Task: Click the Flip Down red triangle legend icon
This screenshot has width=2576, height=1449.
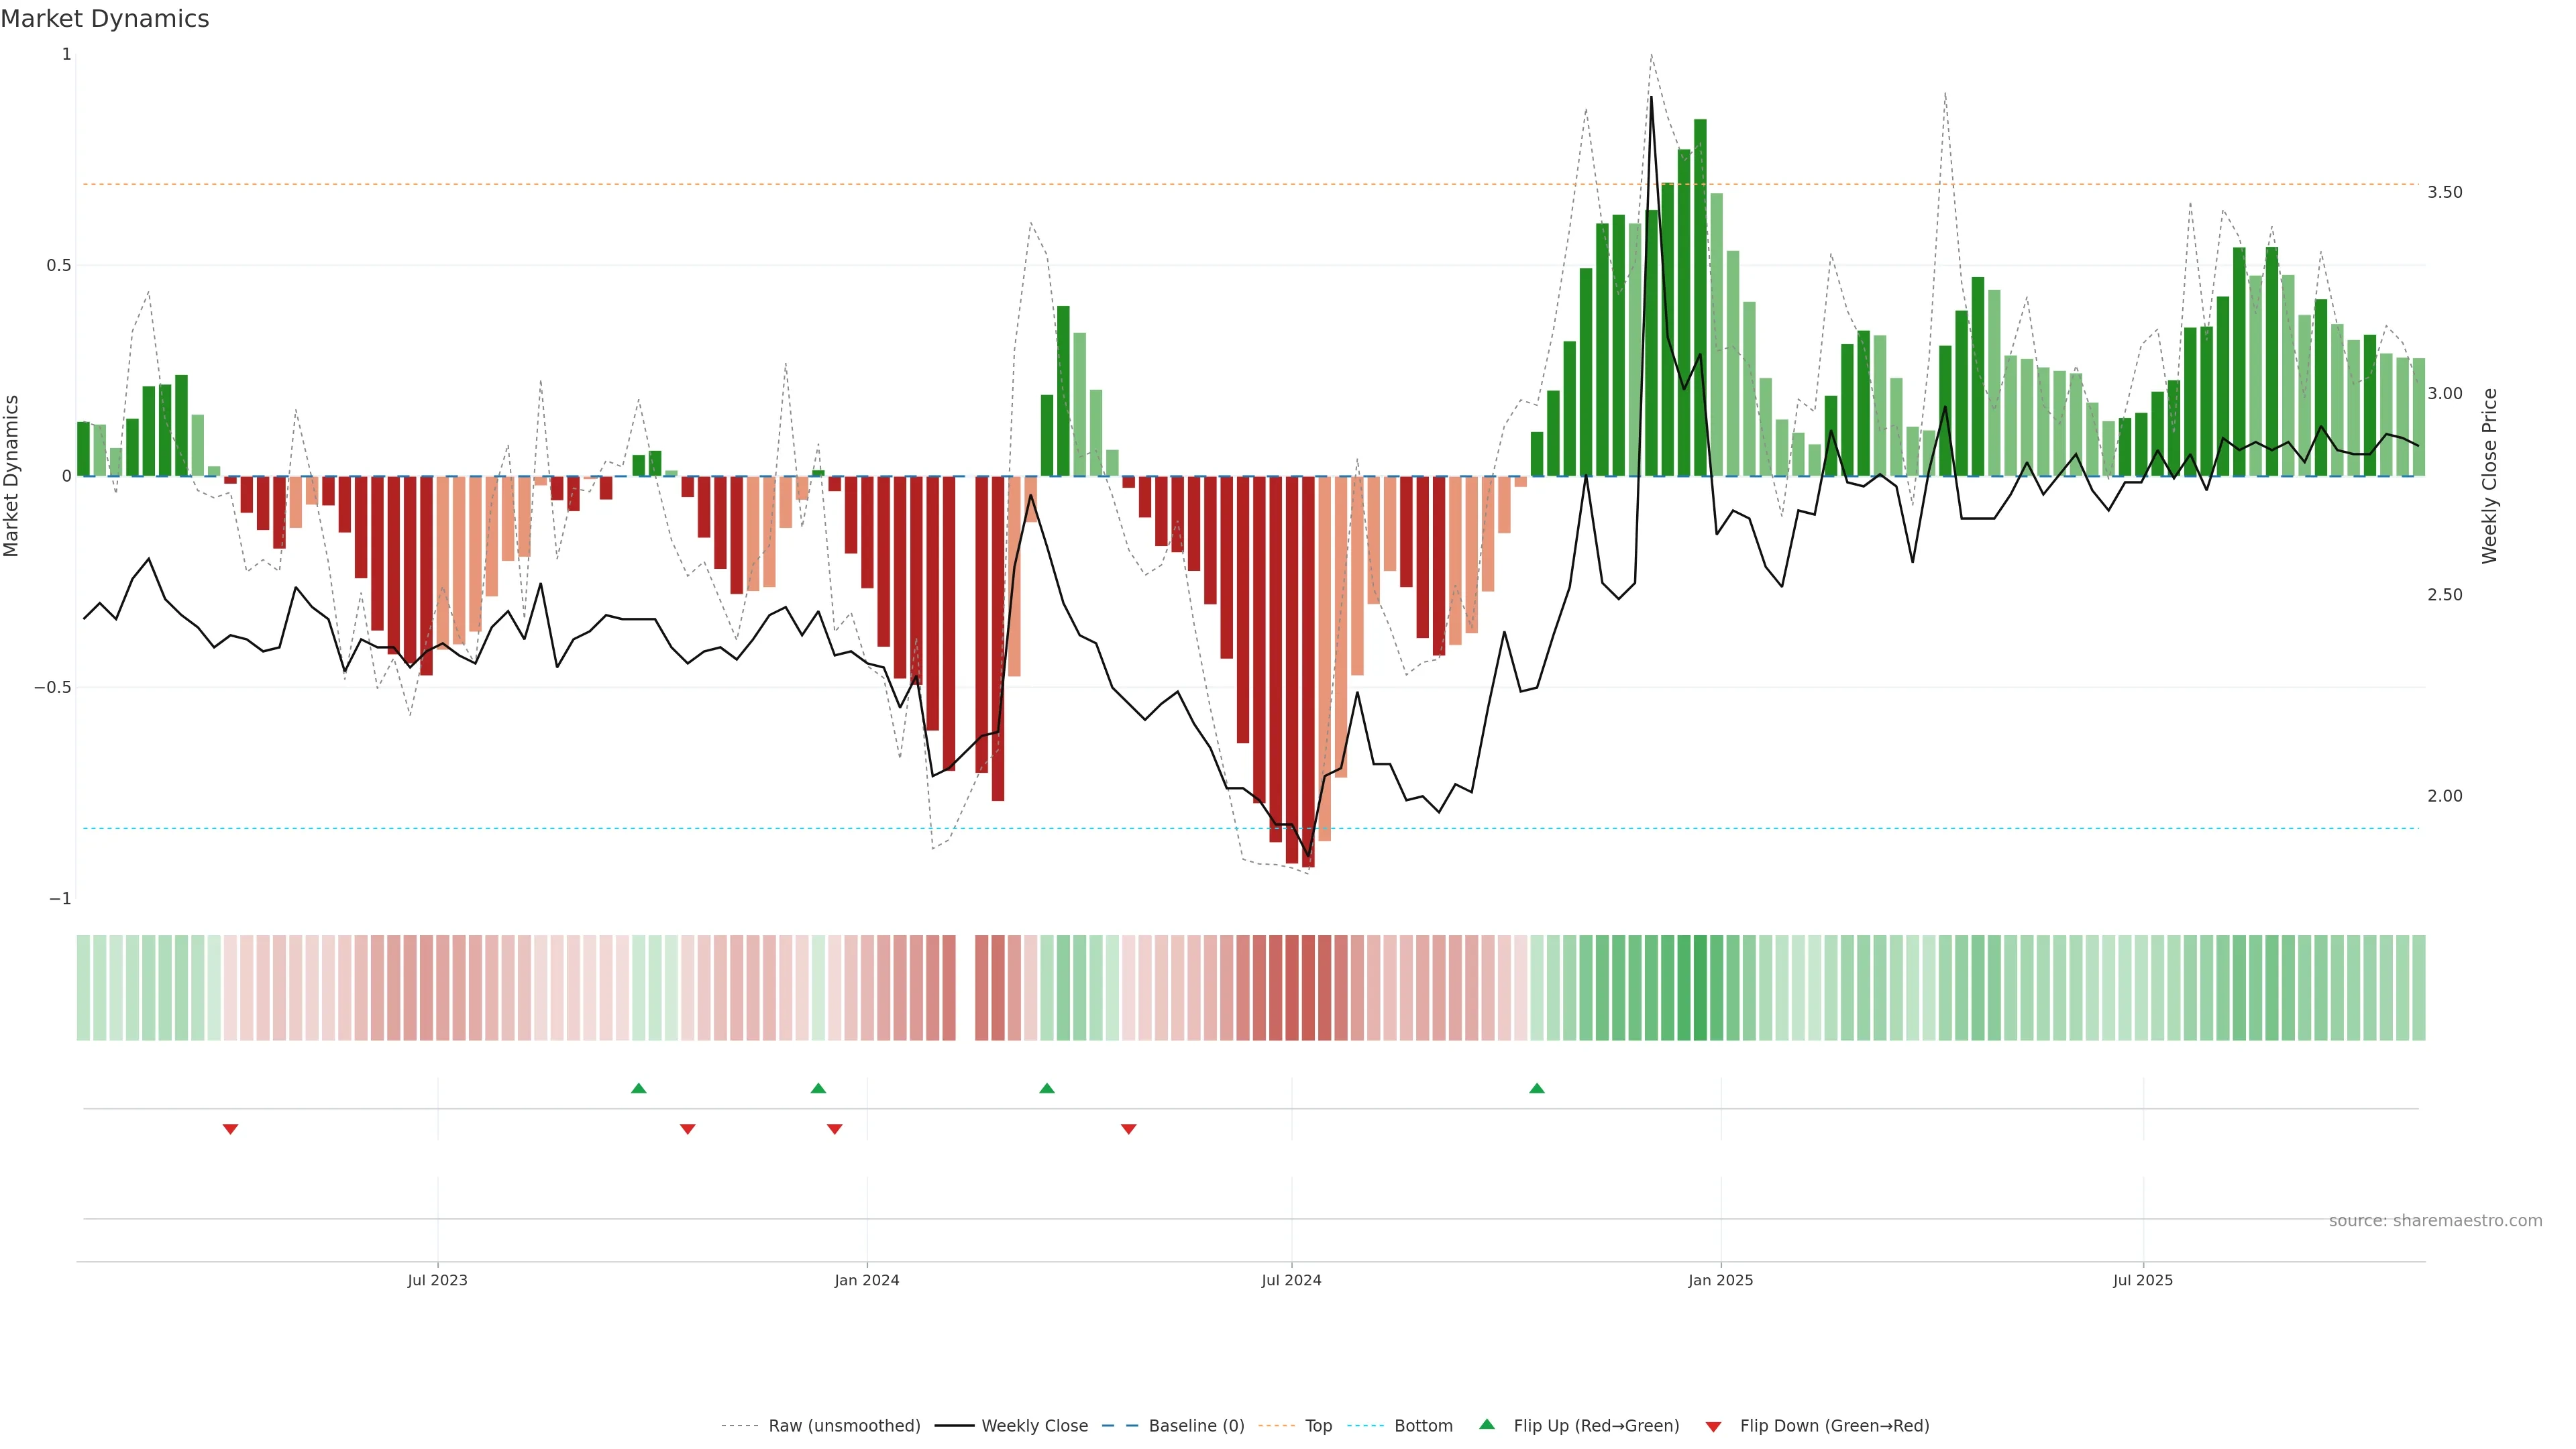Action: (x=1713, y=1426)
